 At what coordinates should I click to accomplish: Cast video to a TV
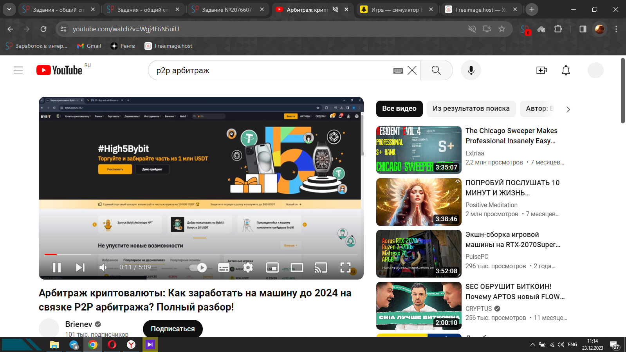point(321,267)
